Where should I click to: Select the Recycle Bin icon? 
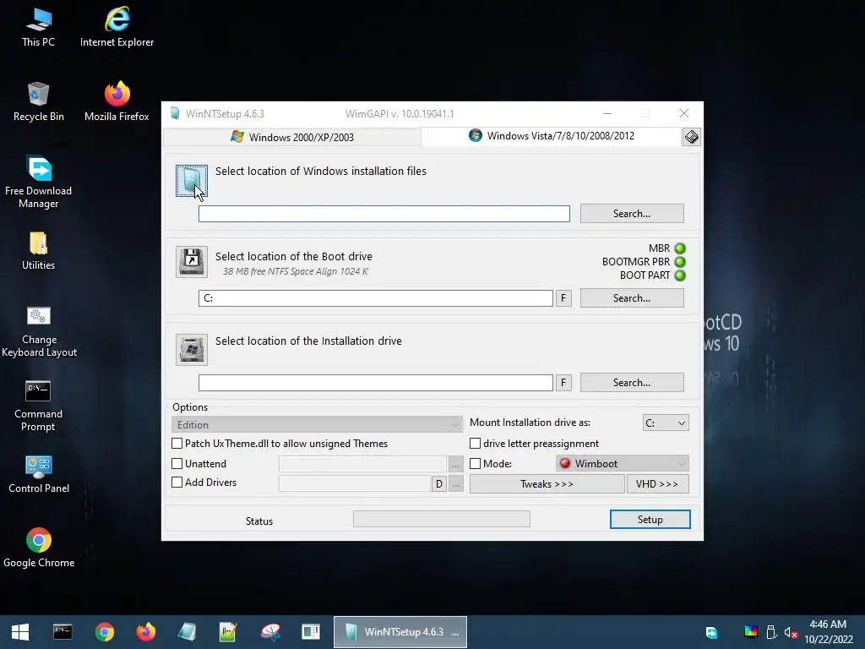(39, 101)
